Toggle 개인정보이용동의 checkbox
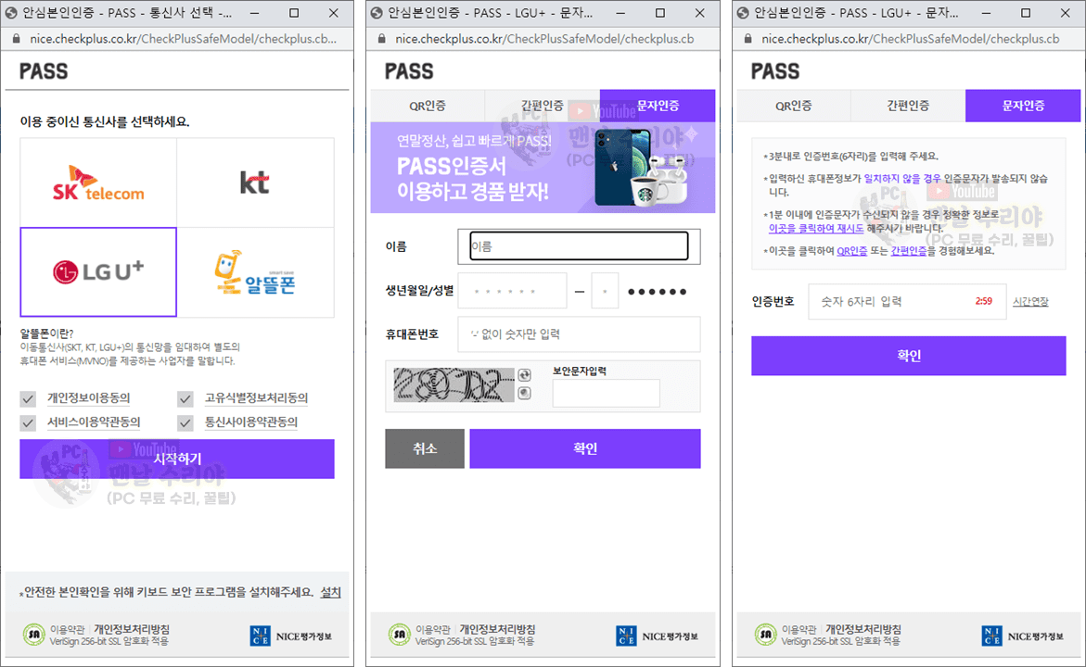 click(28, 398)
